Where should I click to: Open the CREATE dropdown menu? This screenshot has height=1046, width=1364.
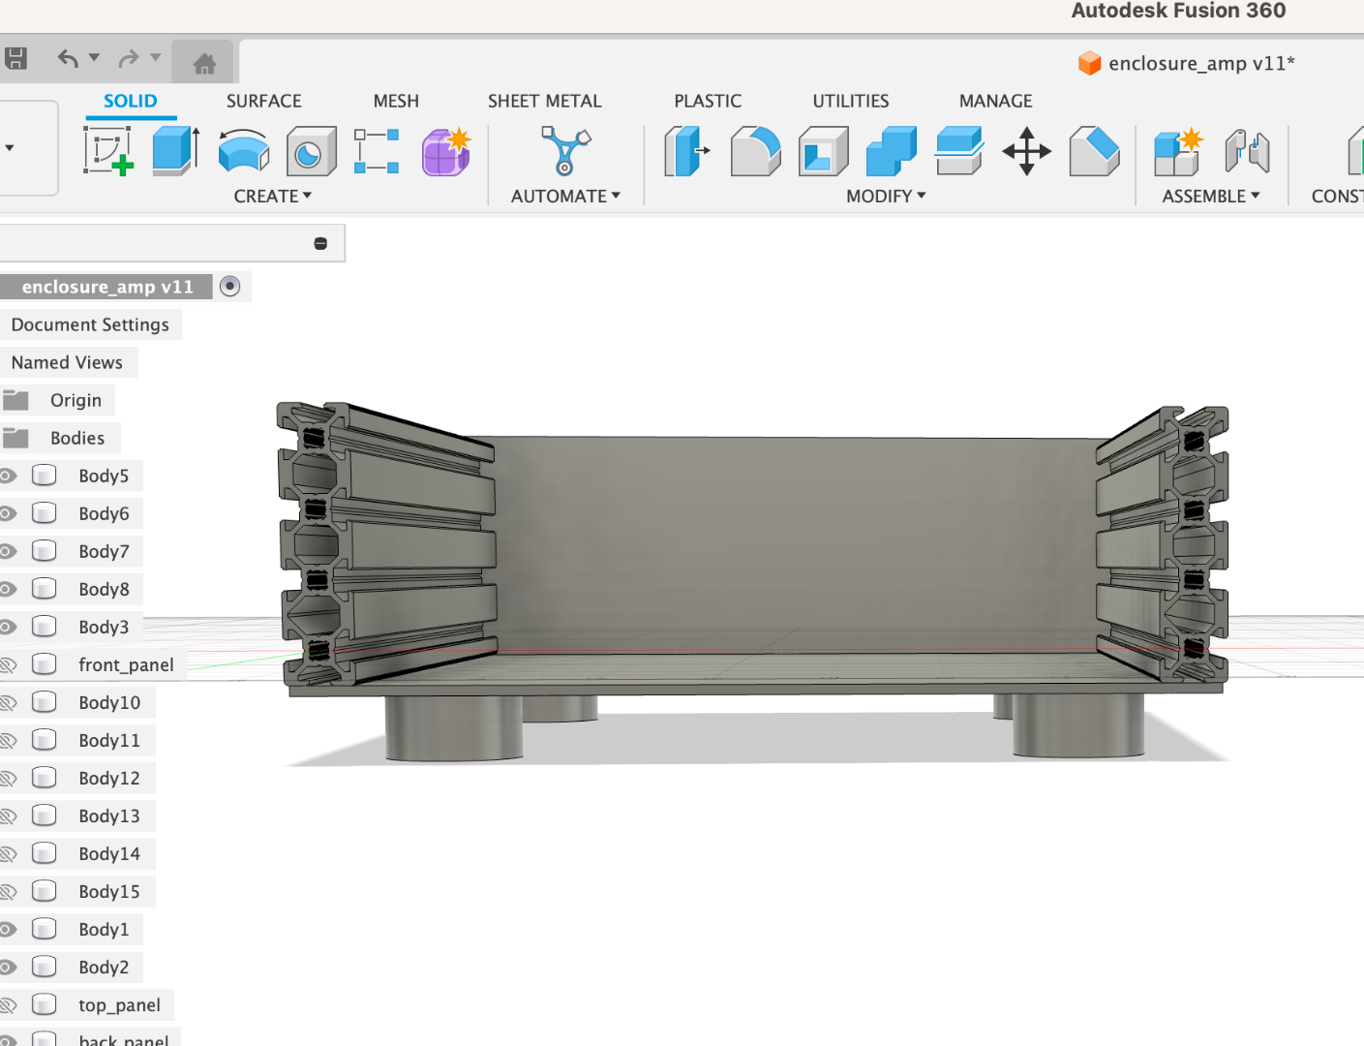point(272,196)
